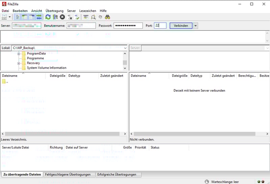Expand the ProgramData folder tree node
Image resolution: width=270 pixels, height=184 pixels.
tap(19, 54)
